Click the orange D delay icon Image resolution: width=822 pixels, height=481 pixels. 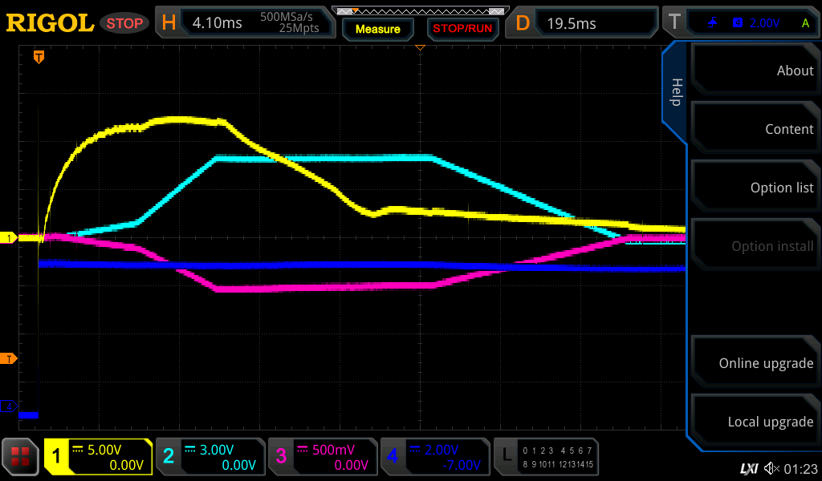click(x=523, y=23)
